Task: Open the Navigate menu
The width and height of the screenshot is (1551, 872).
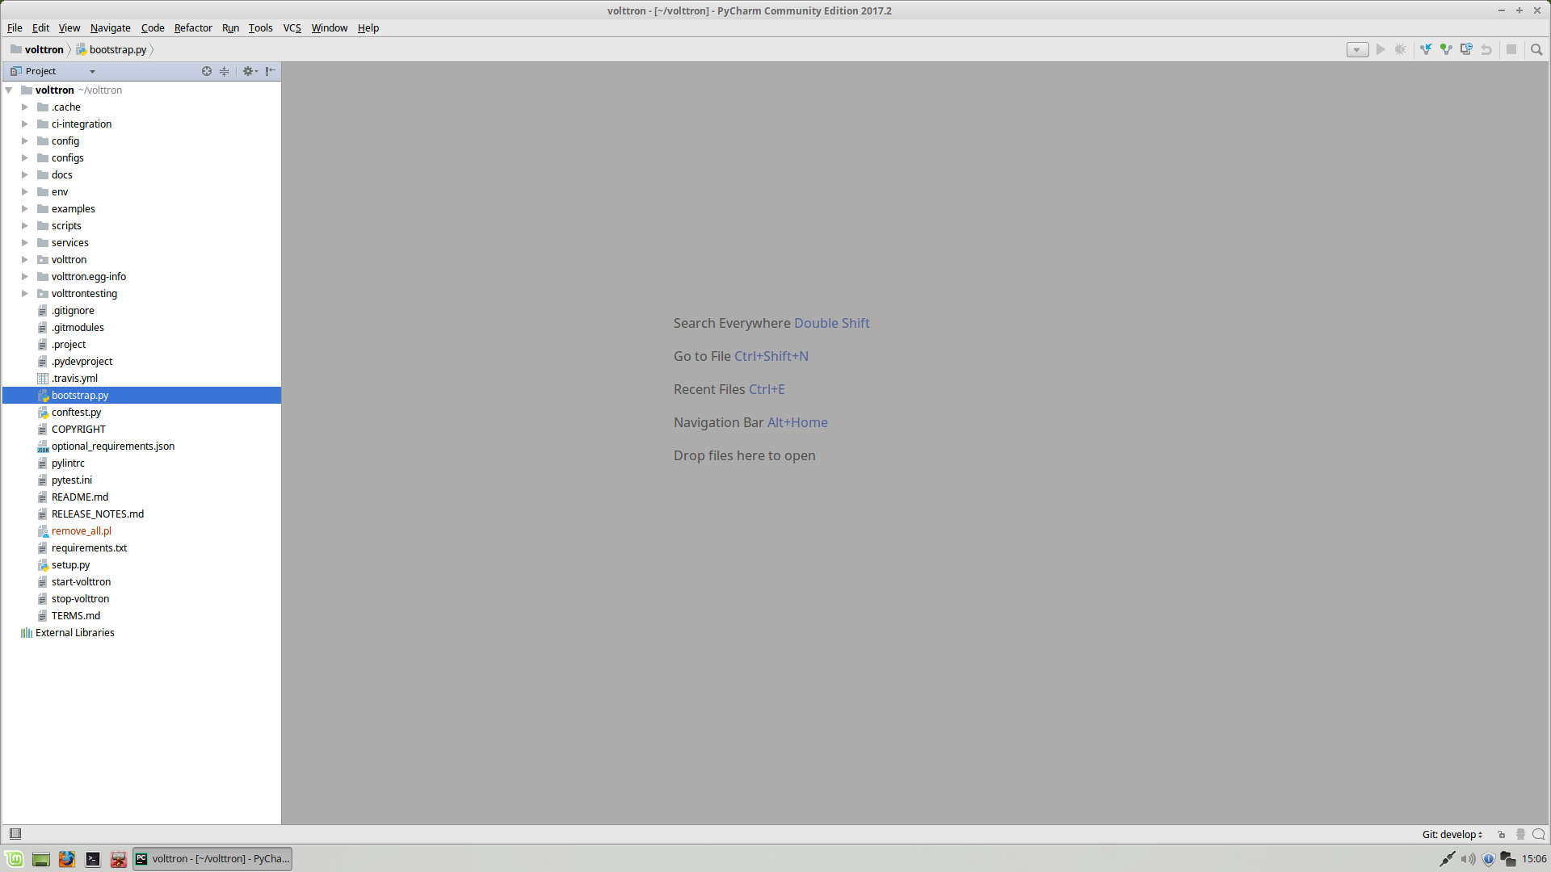Action: coord(111,28)
